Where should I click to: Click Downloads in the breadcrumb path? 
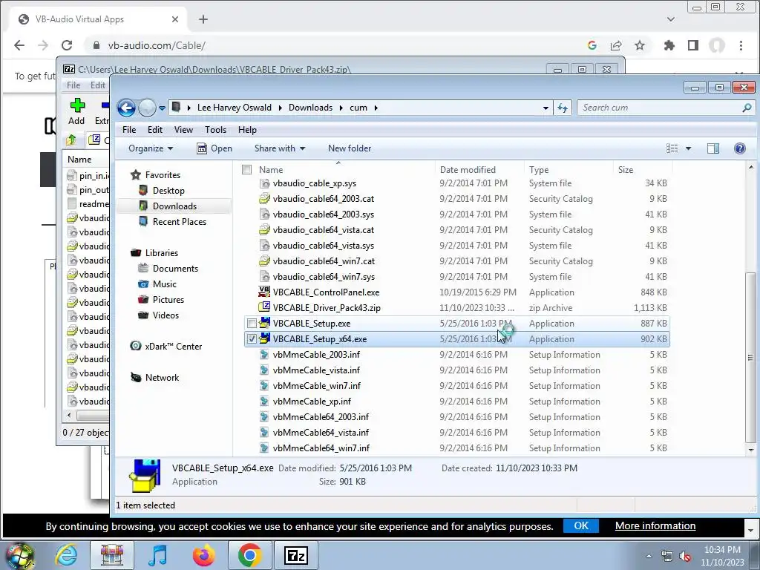[x=310, y=108]
